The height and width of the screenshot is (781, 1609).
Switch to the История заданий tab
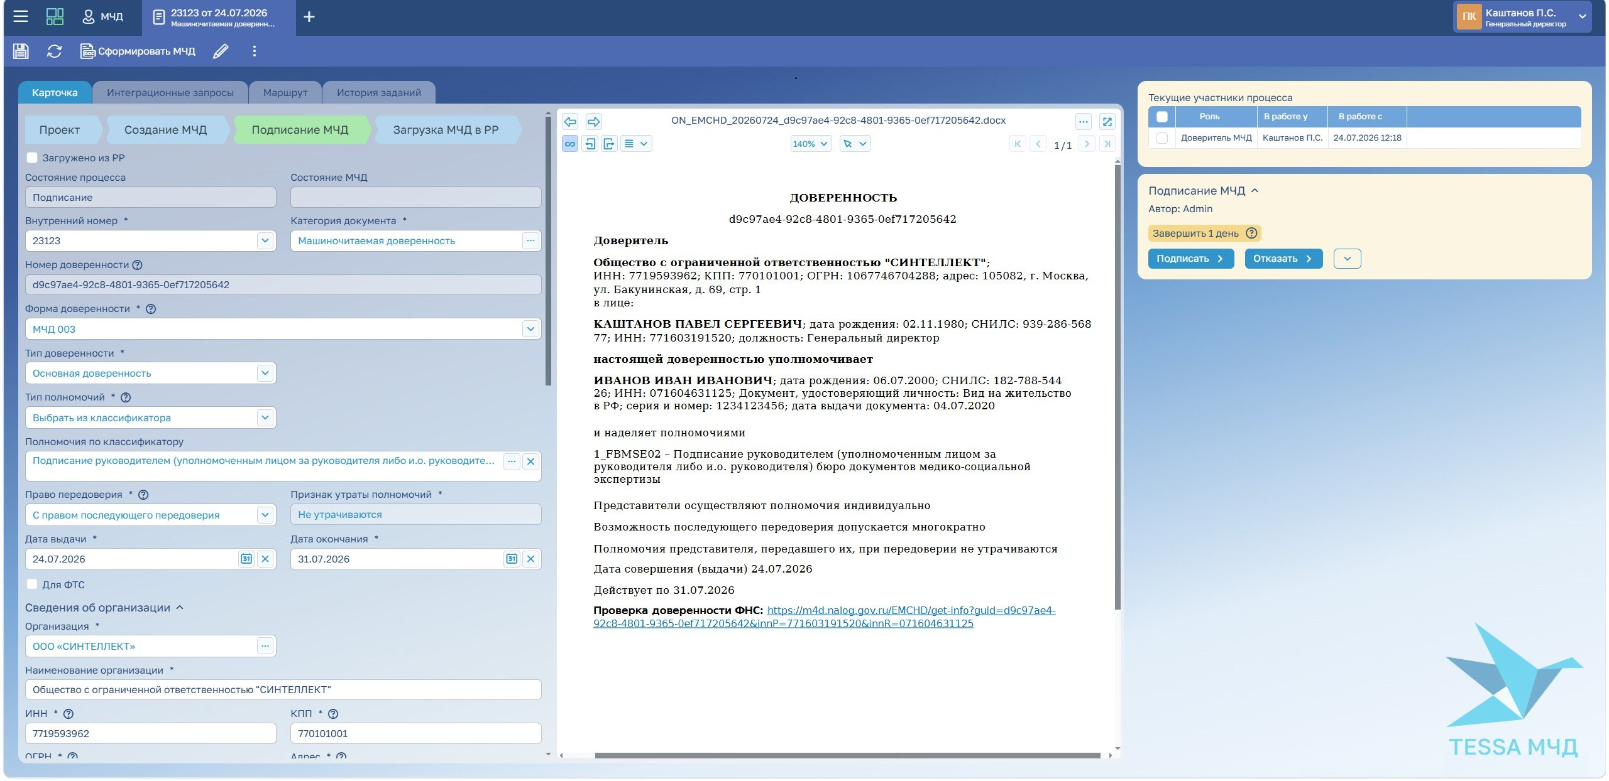(379, 93)
